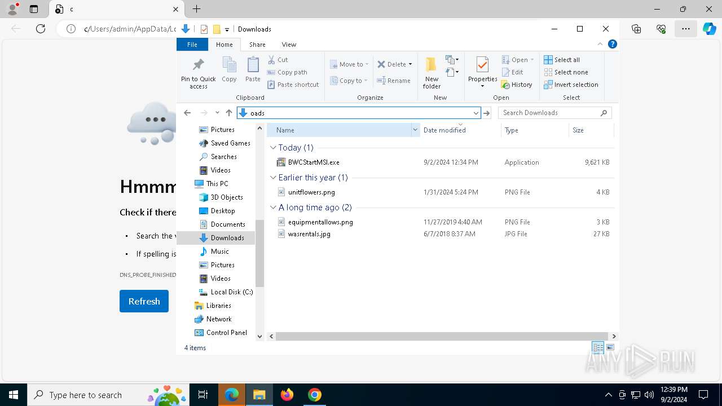Viewport: 722px width, 406px height.
Task: Collapse the A long time ago group
Action: coord(273,208)
